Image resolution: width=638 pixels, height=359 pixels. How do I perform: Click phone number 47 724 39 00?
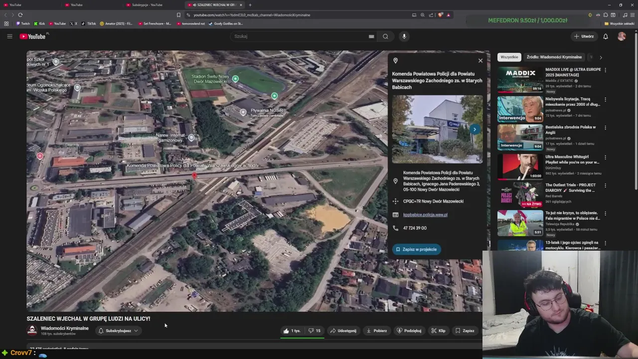[x=415, y=228]
